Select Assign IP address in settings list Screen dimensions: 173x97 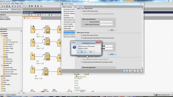click(x=69, y=13)
